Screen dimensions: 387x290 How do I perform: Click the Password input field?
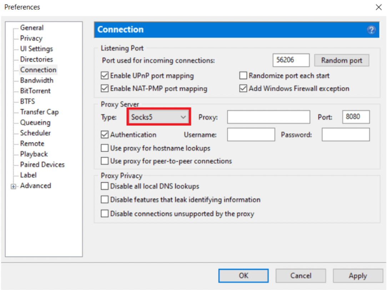(346, 135)
